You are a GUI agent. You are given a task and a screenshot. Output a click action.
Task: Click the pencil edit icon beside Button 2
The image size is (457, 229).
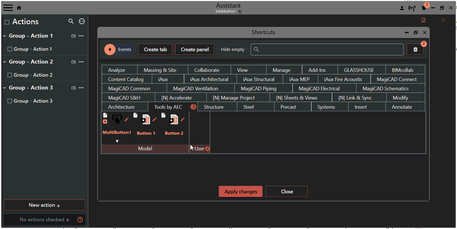coord(182,119)
